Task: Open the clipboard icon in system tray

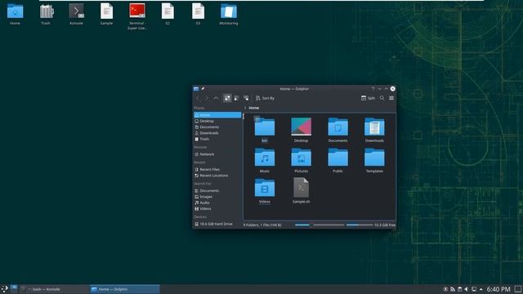Action: pyautogui.click(x=459, y=289)
